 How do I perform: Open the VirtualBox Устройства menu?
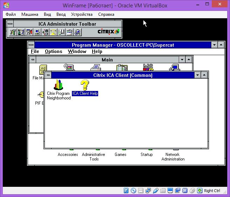pos(82,14)
